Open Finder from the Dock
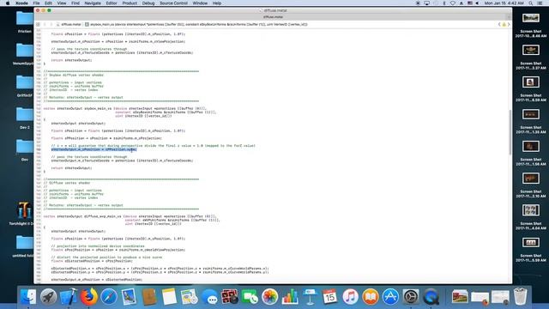This screenshot has height=309, width=549. [x=28, y=296]
